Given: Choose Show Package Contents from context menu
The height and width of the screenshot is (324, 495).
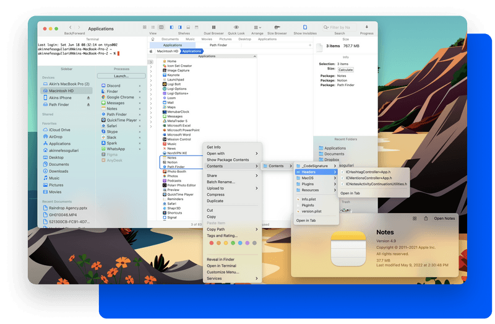Looking at the screenshot, I should tap(228, 160).
